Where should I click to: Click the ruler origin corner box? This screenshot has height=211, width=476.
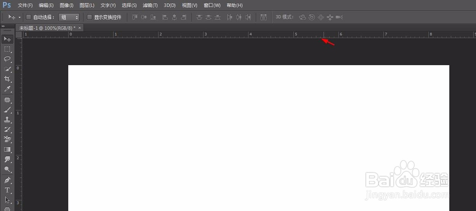coord(19,35)
